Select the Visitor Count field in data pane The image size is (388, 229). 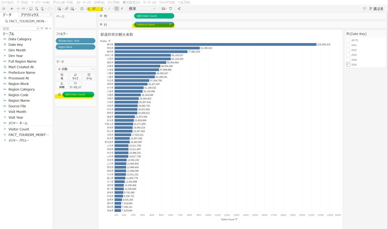coord(18,129)
